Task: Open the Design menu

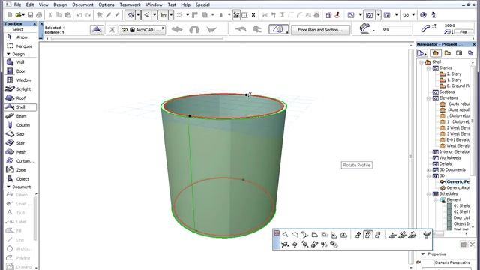Action: pyautogui.click(x=60, y=4)
